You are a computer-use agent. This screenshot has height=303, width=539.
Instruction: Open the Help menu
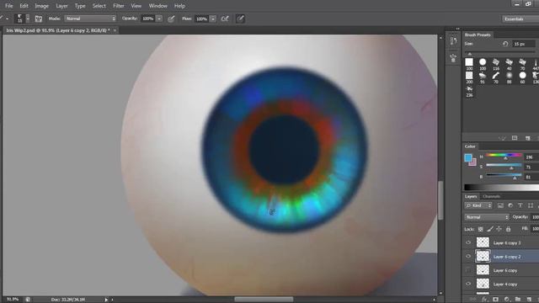tap(179, 6)
